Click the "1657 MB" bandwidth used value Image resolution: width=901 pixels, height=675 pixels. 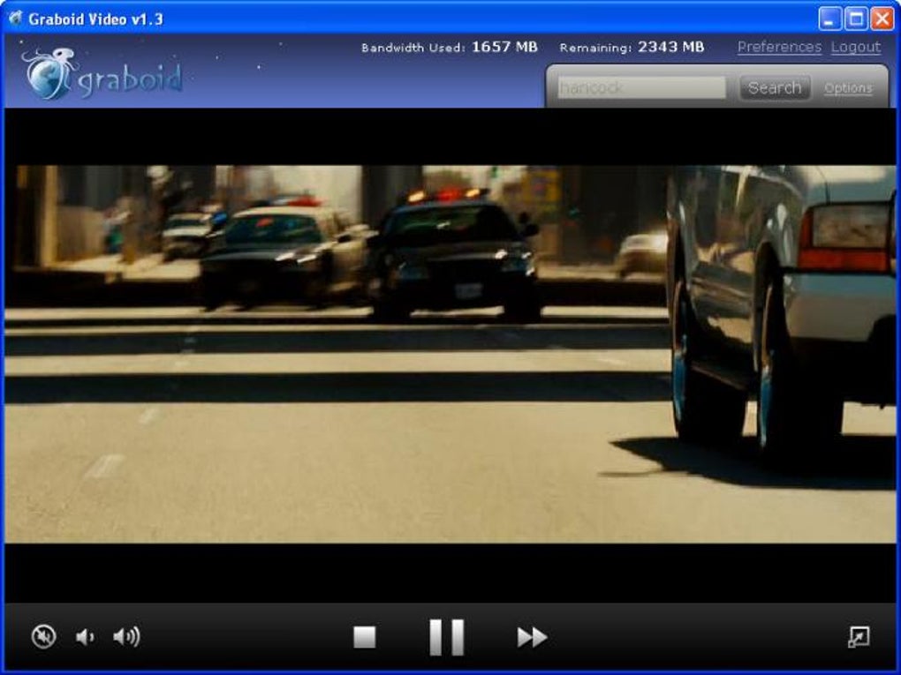(x=504, y=47)
